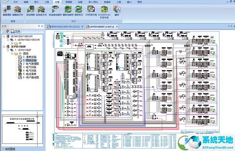Viewport: 235px width, 151px height.
Task: Open the 2D机柜布局 cabinet layout tool
Action: tap(91, 11)
